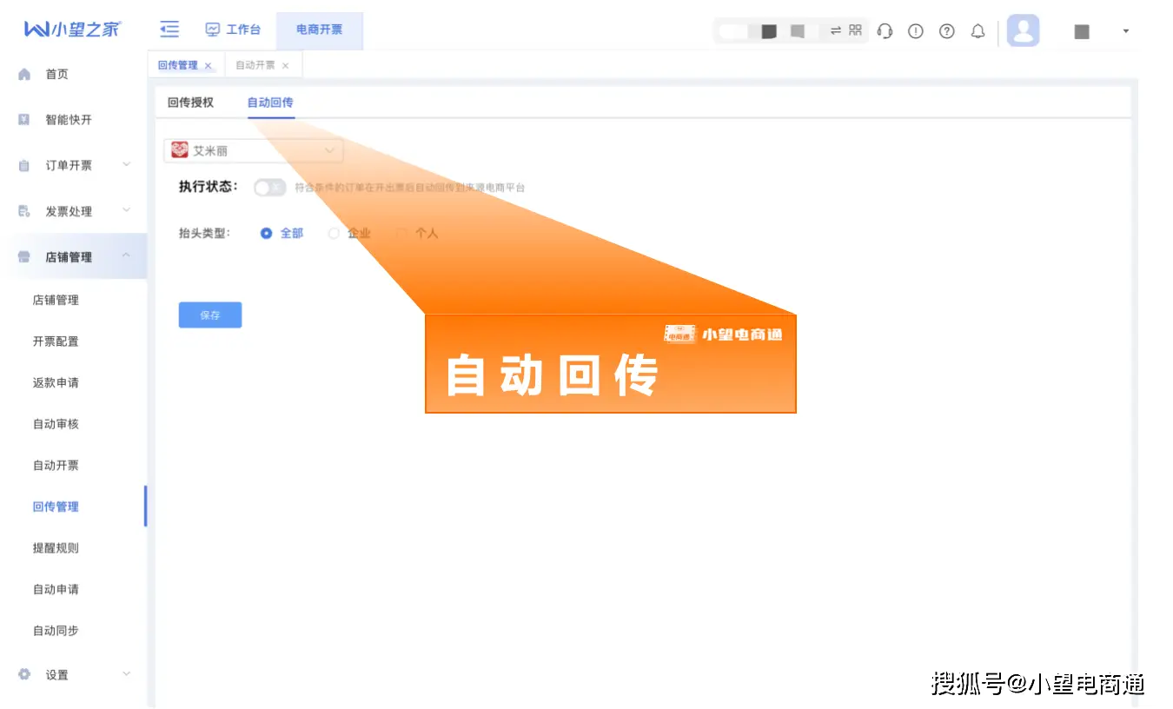Image resolution: width=1173 pixels, height=709 pixels.
Task: Click the 保存 button
Action: 209,315
